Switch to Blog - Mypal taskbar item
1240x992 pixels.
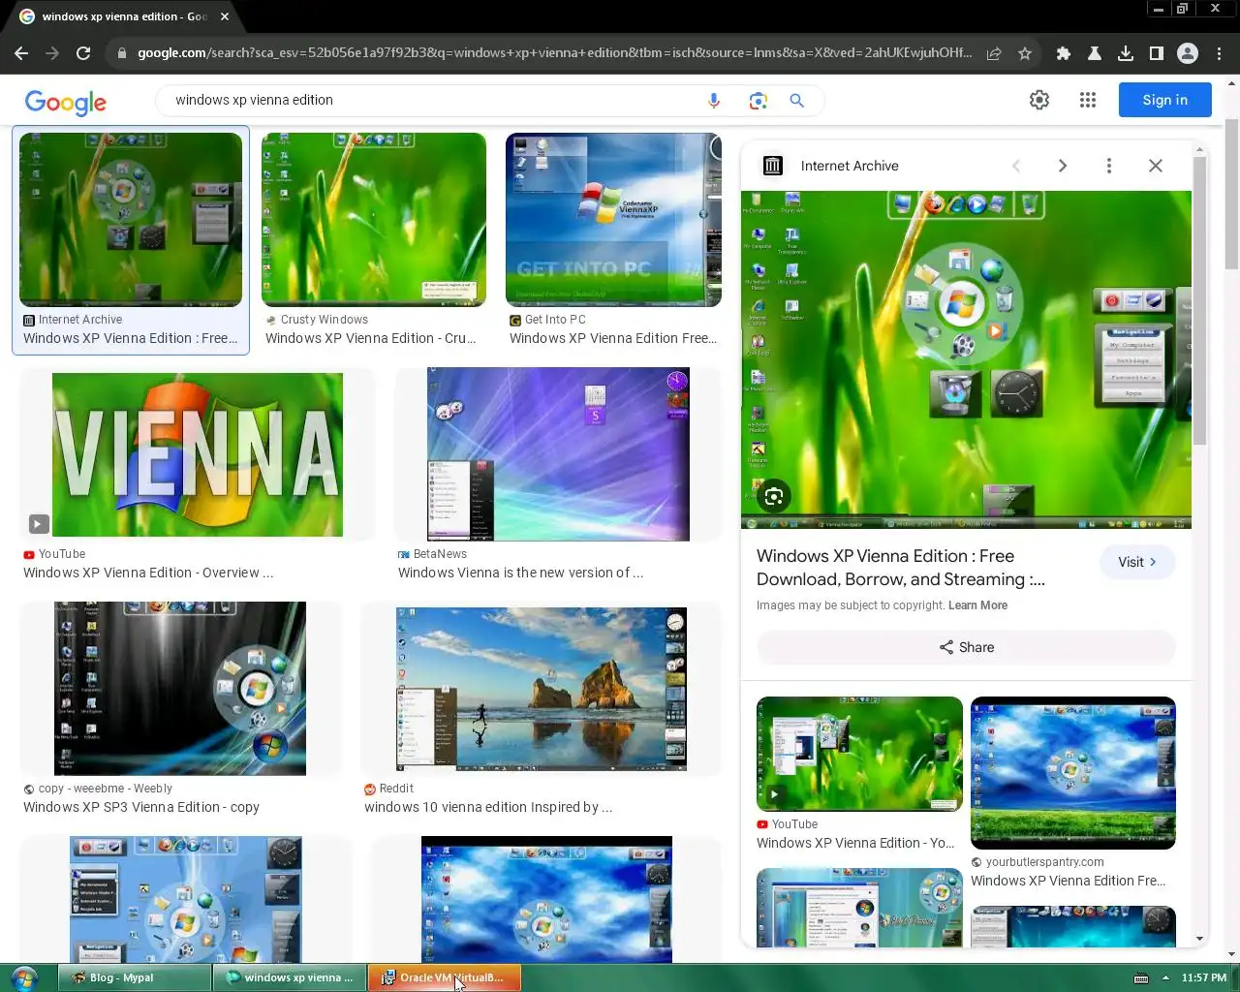135,977
